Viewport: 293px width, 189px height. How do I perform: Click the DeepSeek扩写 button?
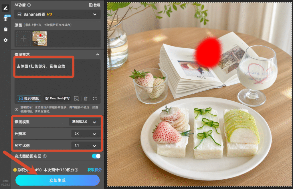pyautogui.click(x=57, y=98)
